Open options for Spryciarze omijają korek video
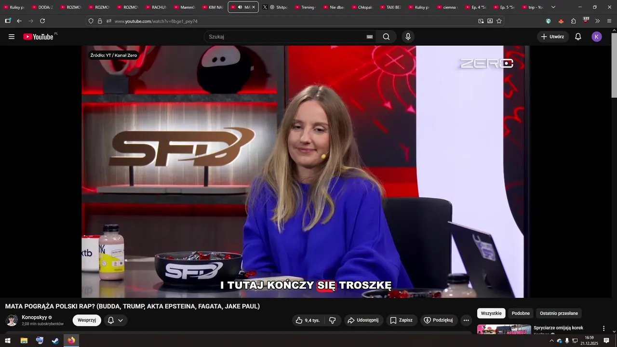This screenshot has width=617, height=347. 604,328
